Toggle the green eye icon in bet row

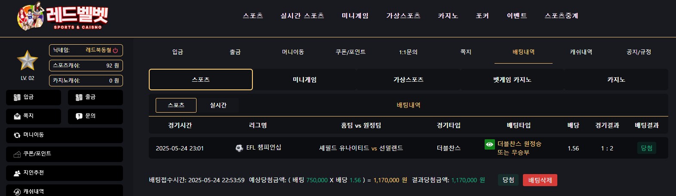489,144
